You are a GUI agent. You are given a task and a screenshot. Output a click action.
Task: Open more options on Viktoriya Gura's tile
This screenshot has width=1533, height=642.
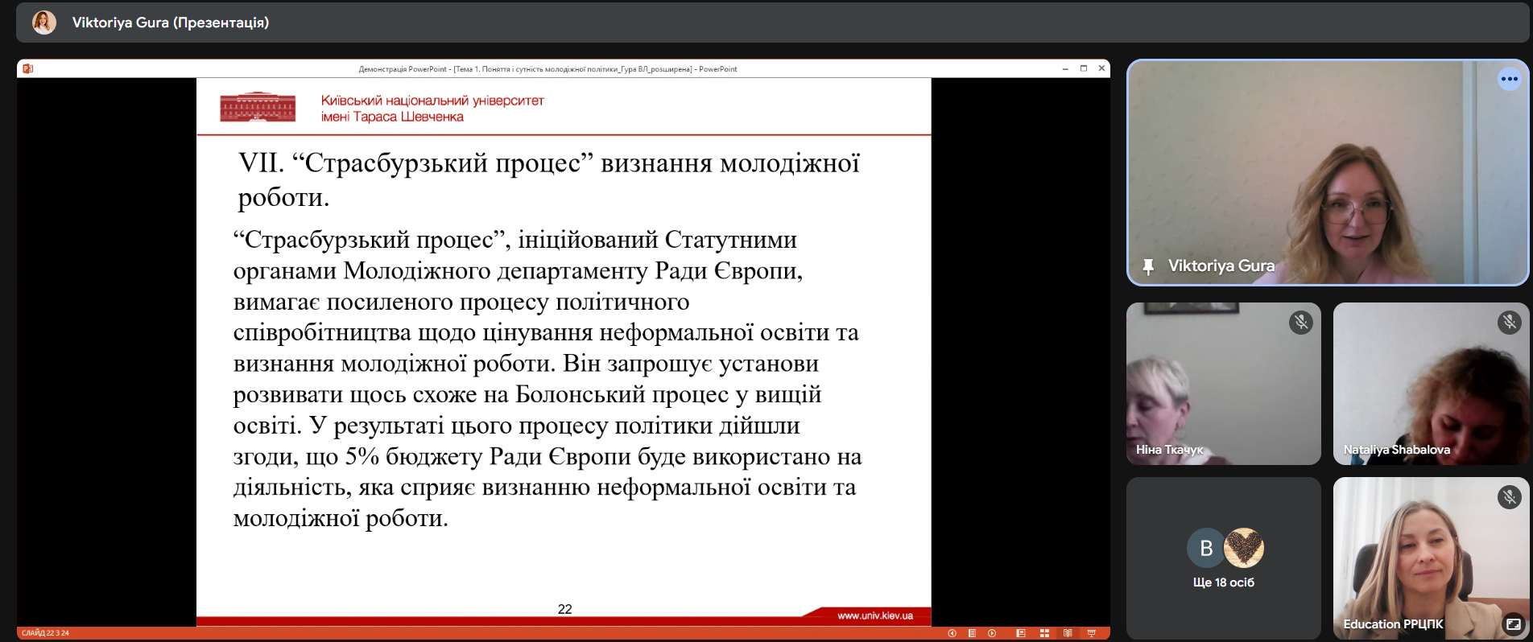[1509, 79]
